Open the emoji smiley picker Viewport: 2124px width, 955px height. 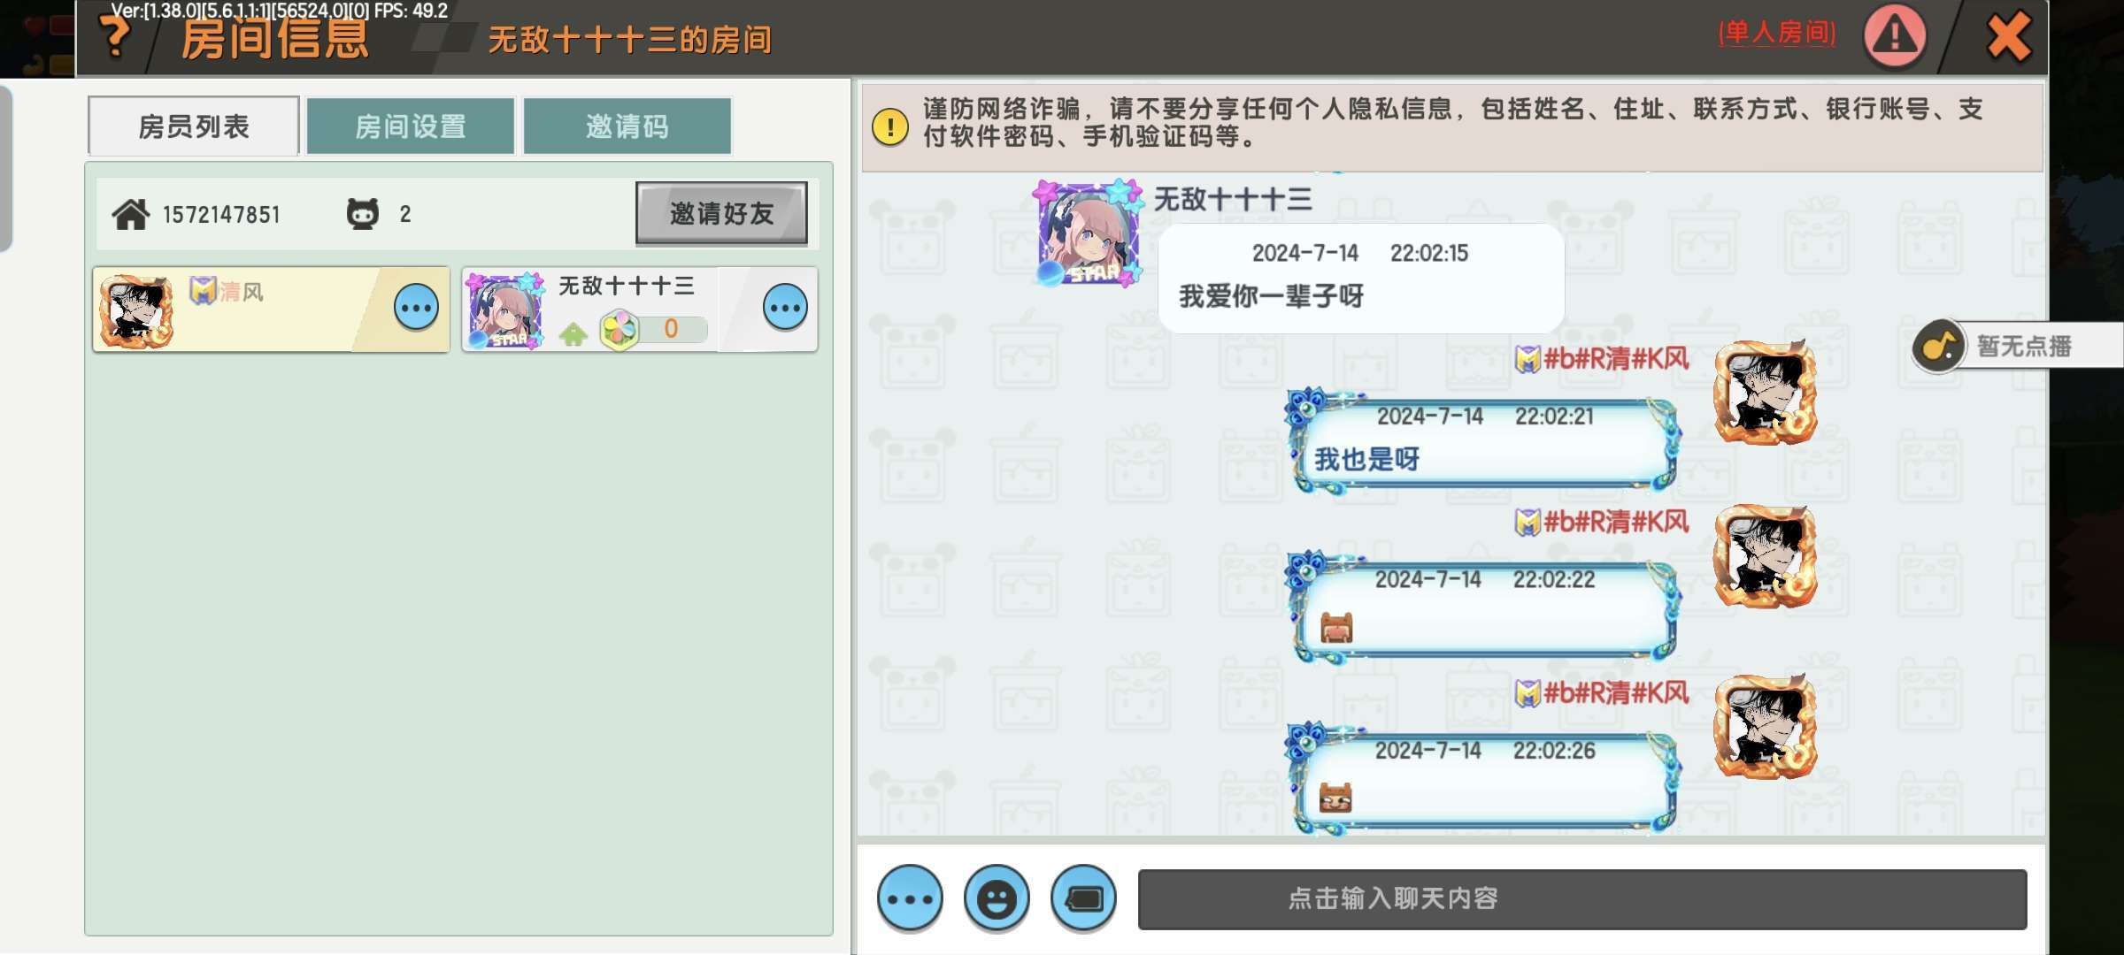[997, 898]
